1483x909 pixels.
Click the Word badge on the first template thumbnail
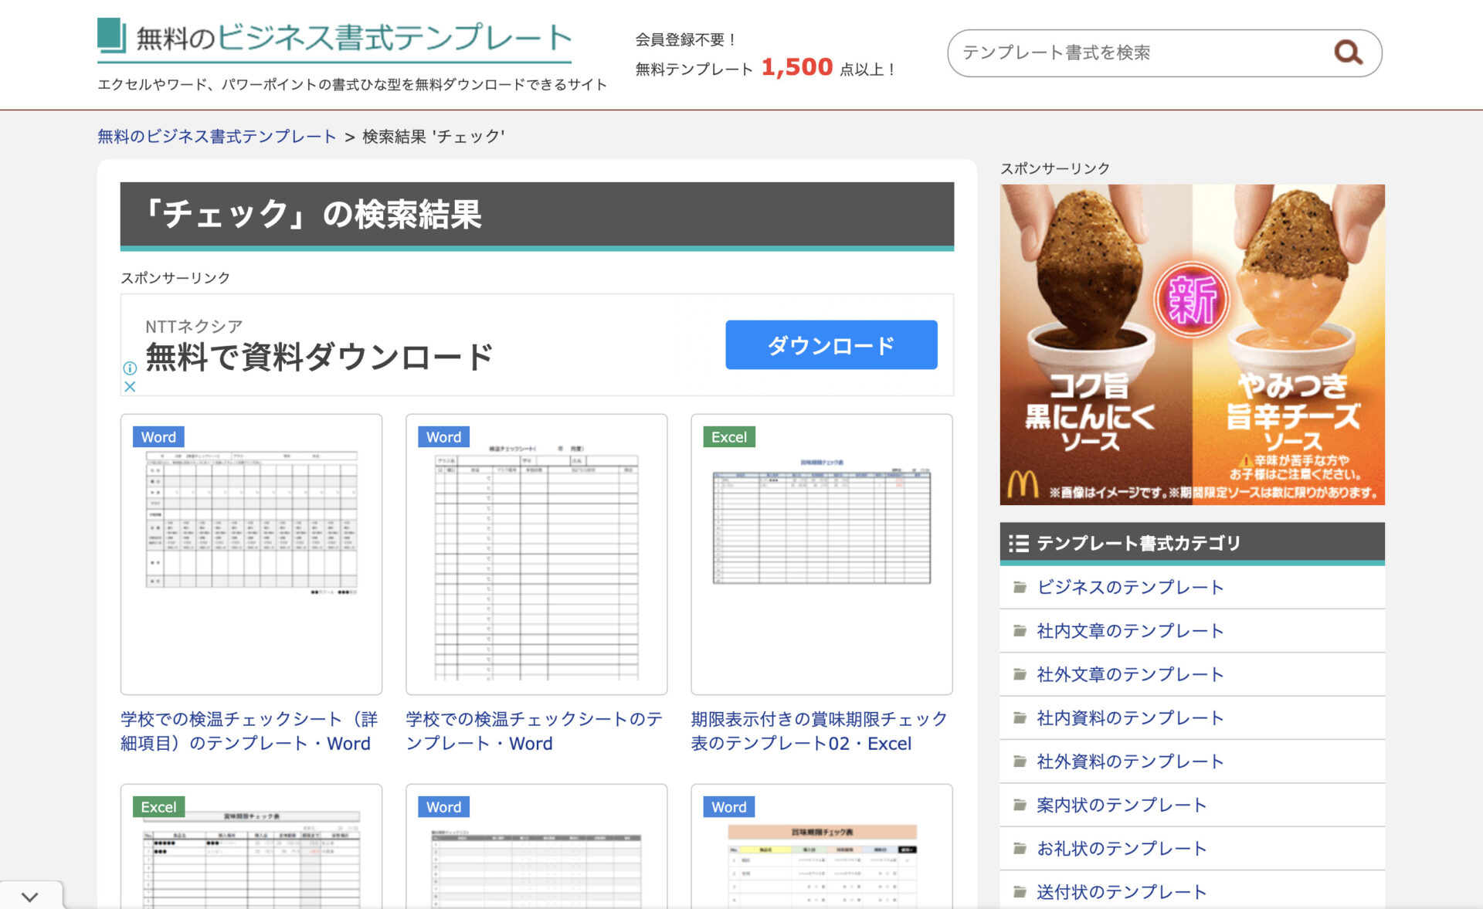[158, 436]
